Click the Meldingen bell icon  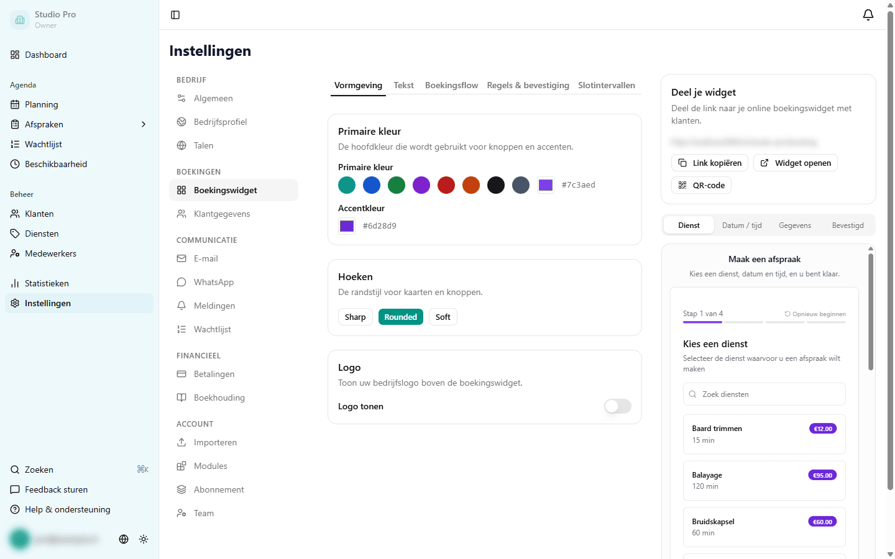point(181,306)
